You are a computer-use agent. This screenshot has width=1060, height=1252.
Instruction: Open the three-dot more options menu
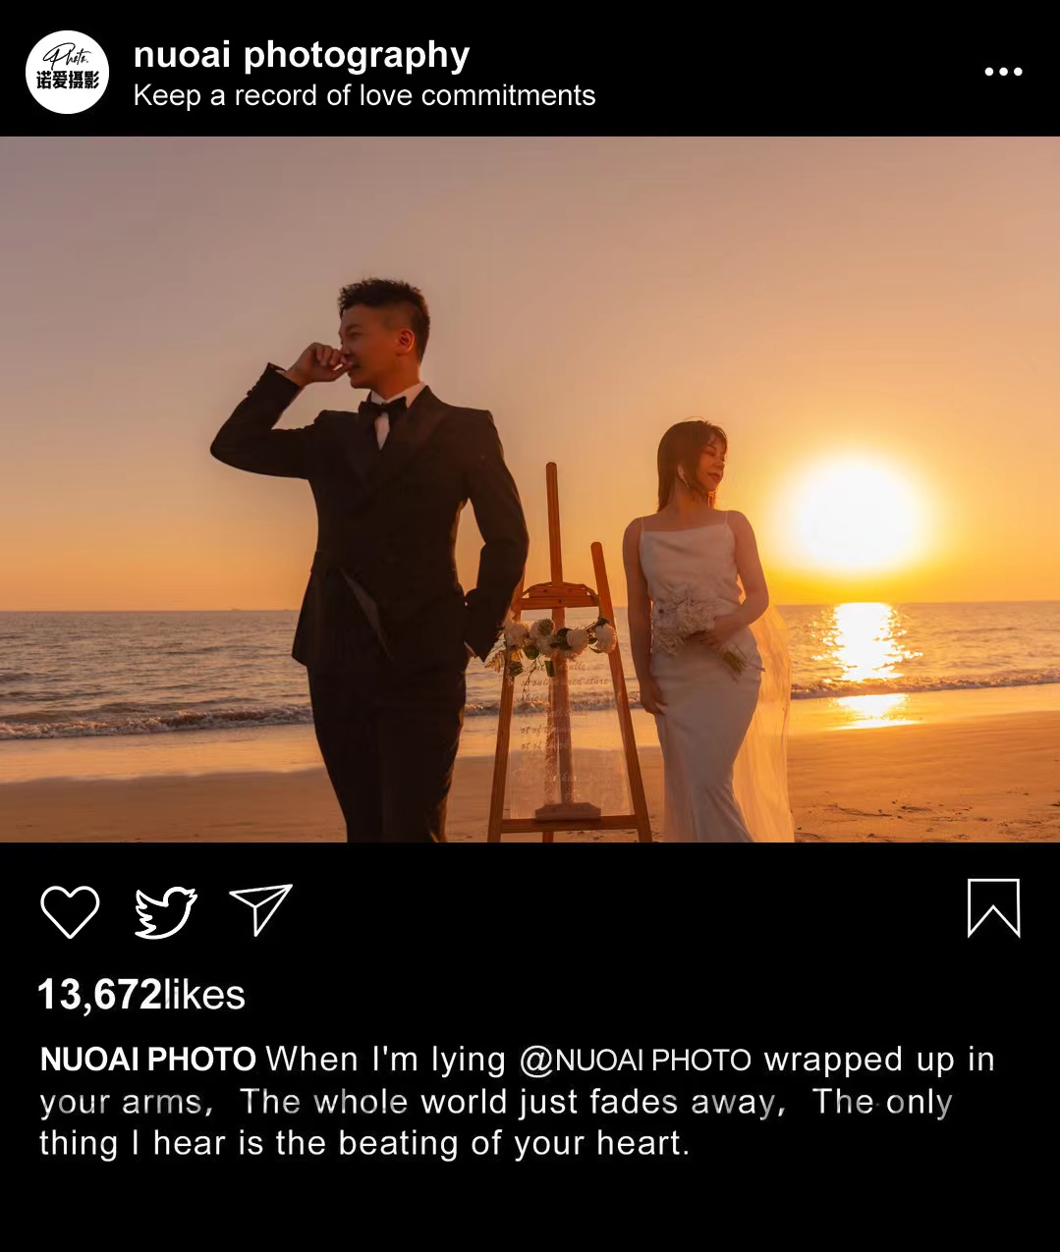point(1003,72)
